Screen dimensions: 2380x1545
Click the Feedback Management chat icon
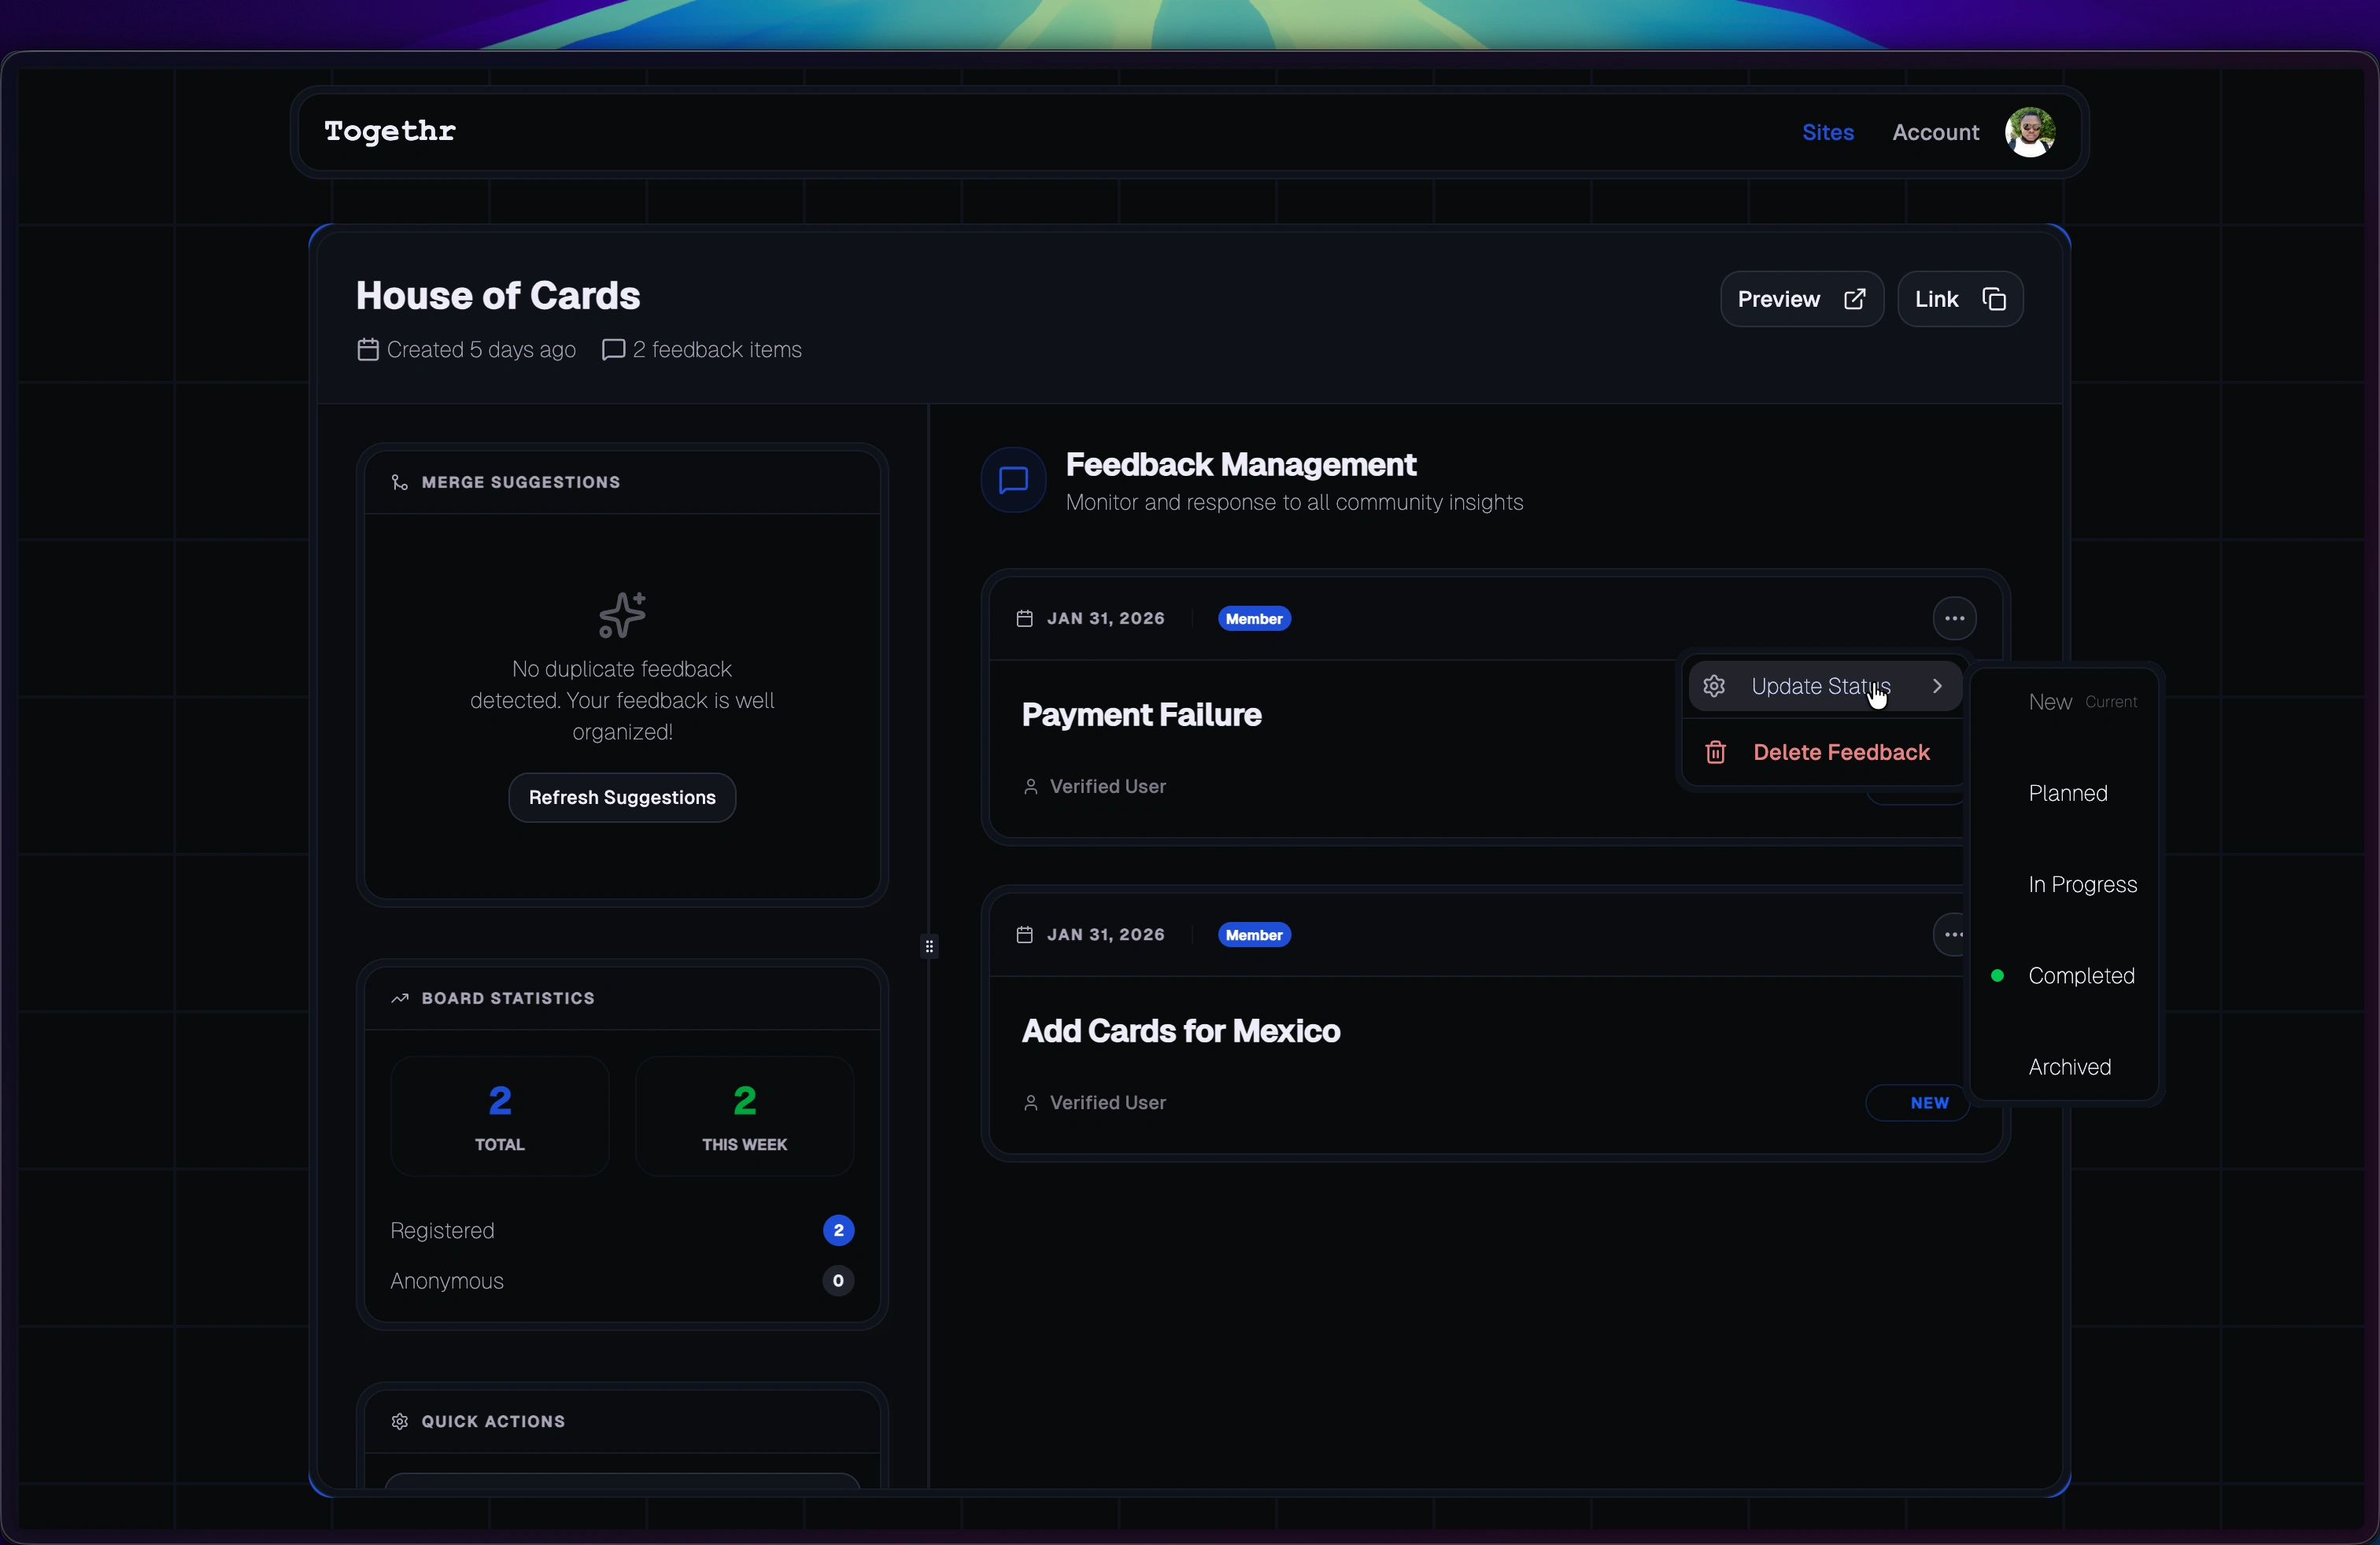pos(1013,481)
